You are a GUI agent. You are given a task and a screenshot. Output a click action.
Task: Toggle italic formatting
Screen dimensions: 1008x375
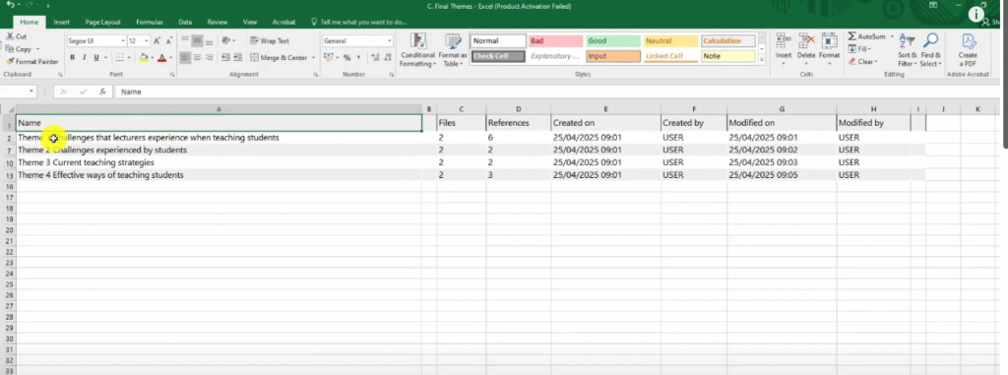pos(85,58)
